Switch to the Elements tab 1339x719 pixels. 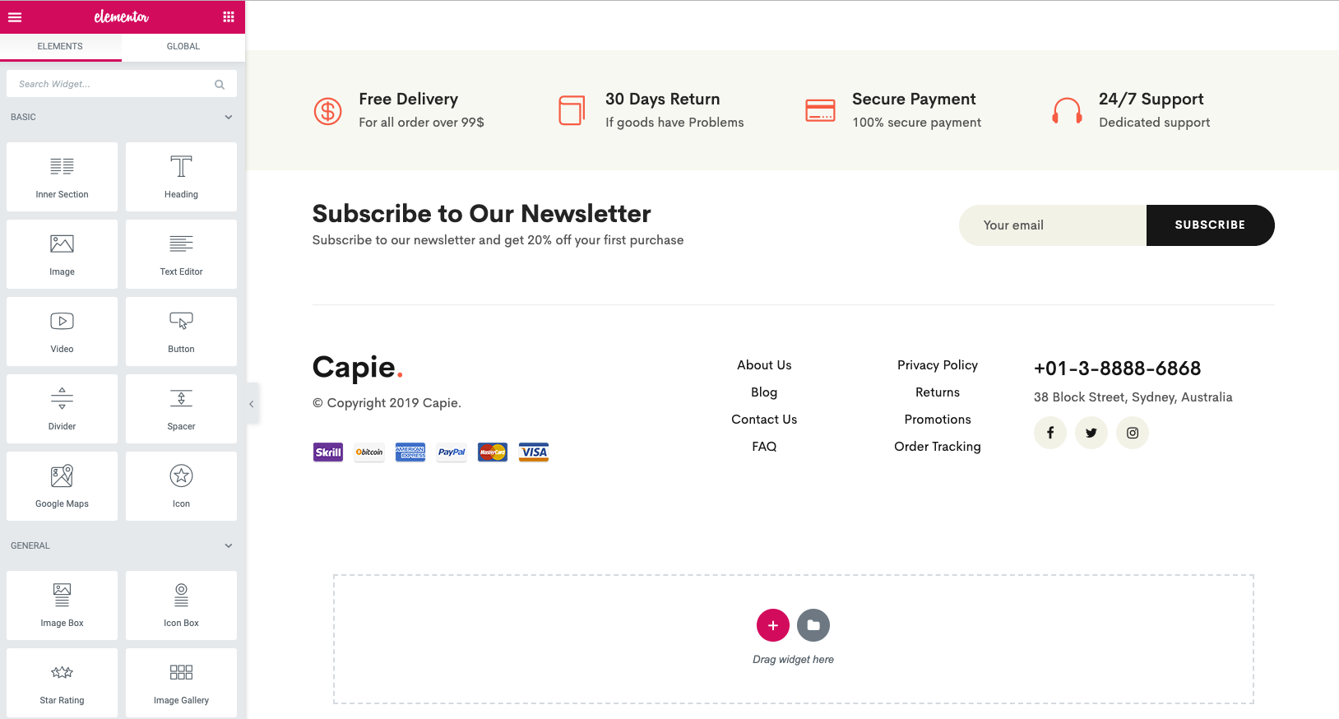(60, 47)
